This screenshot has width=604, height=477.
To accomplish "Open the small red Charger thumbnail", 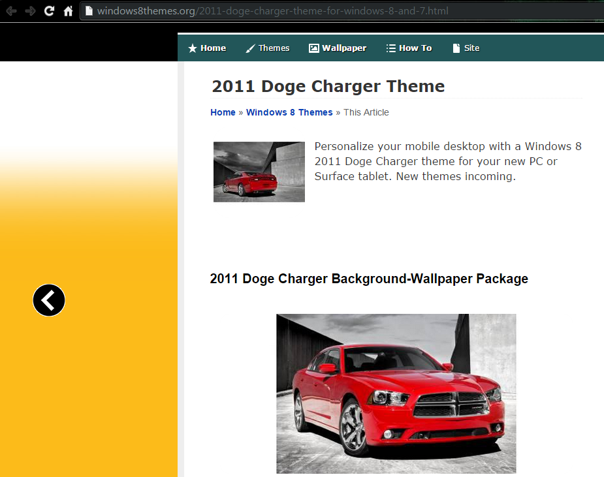I will point(259,172).
